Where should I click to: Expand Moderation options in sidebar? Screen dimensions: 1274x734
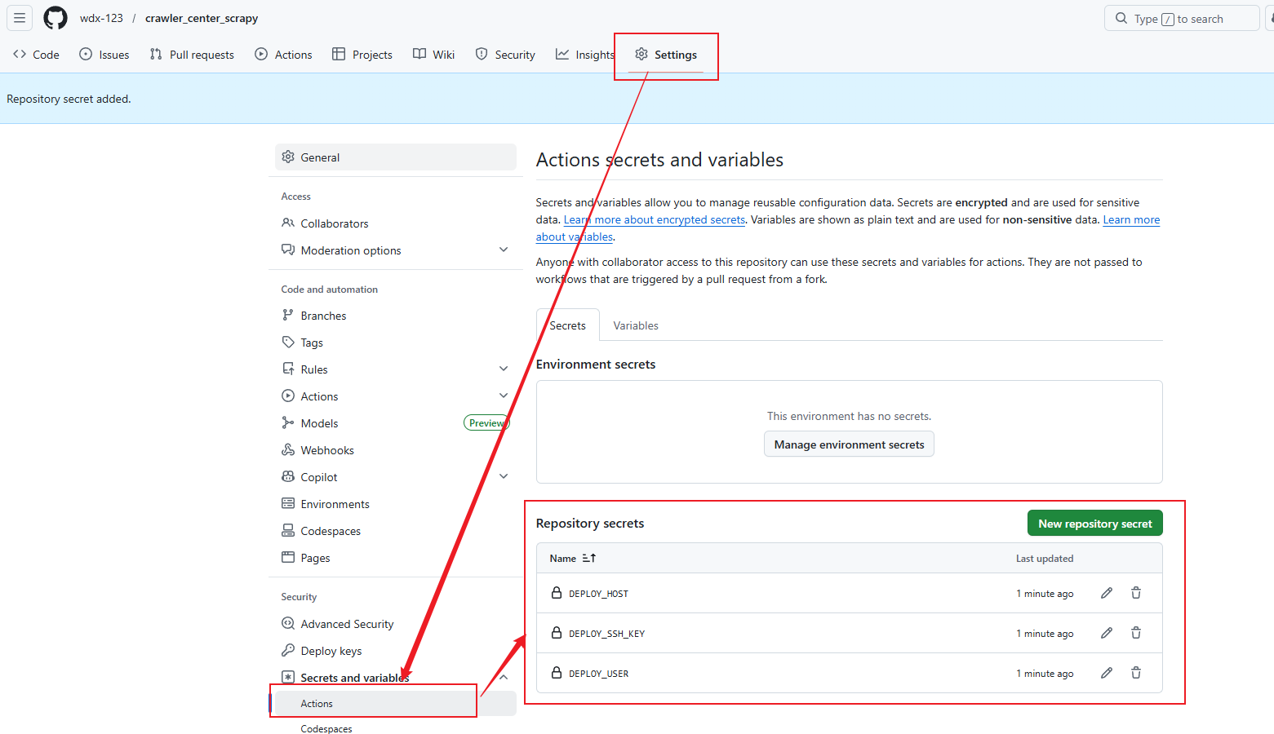point(504,250)
